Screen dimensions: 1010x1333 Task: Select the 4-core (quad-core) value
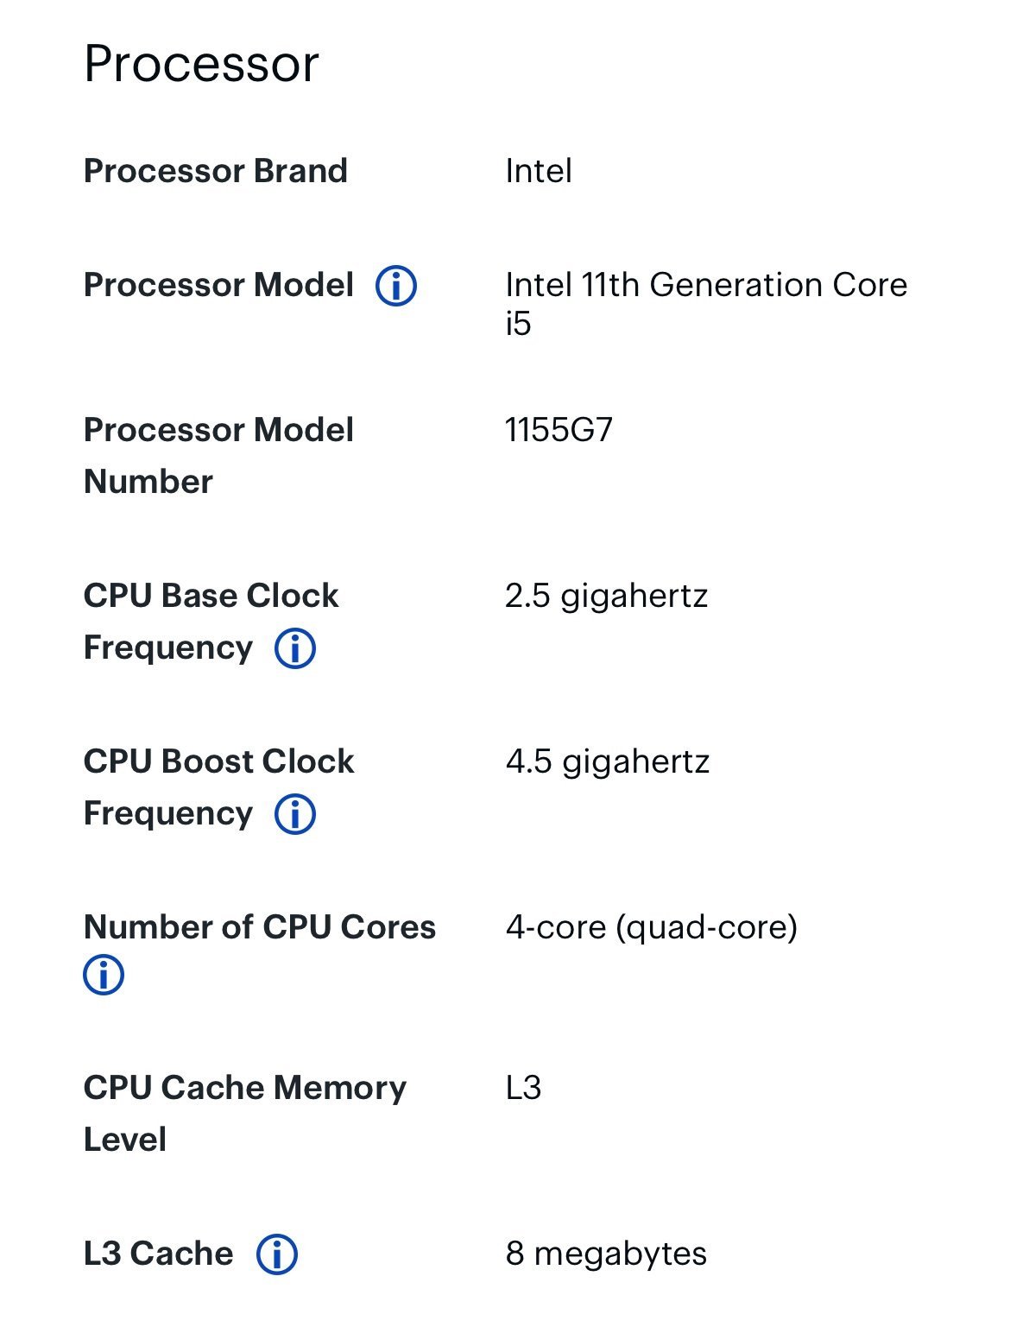(x=652, y=928)
